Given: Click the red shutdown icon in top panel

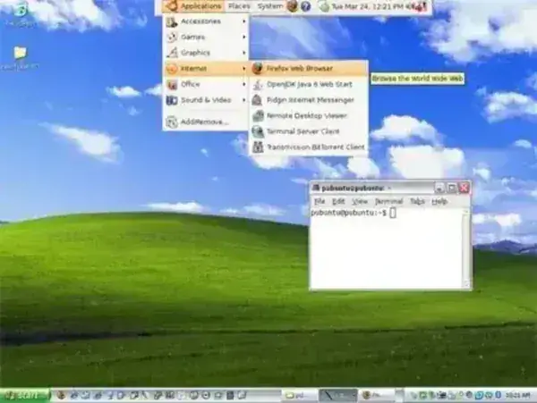Looking at the screenshot, I should coord(422,6).
